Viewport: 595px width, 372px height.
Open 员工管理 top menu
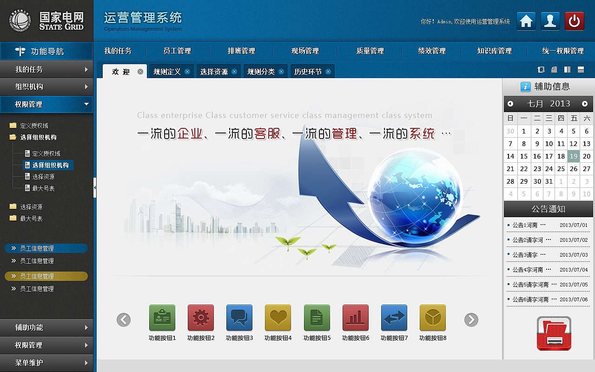[x=177, y=51]
